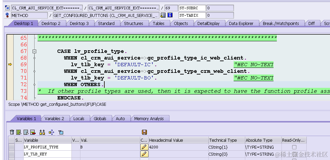330x160 pixels.
Task: Click the SY-TABIX field
Action: pos(192,15)
